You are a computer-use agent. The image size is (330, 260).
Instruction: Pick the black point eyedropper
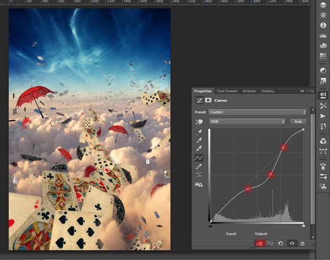(199, 132)
